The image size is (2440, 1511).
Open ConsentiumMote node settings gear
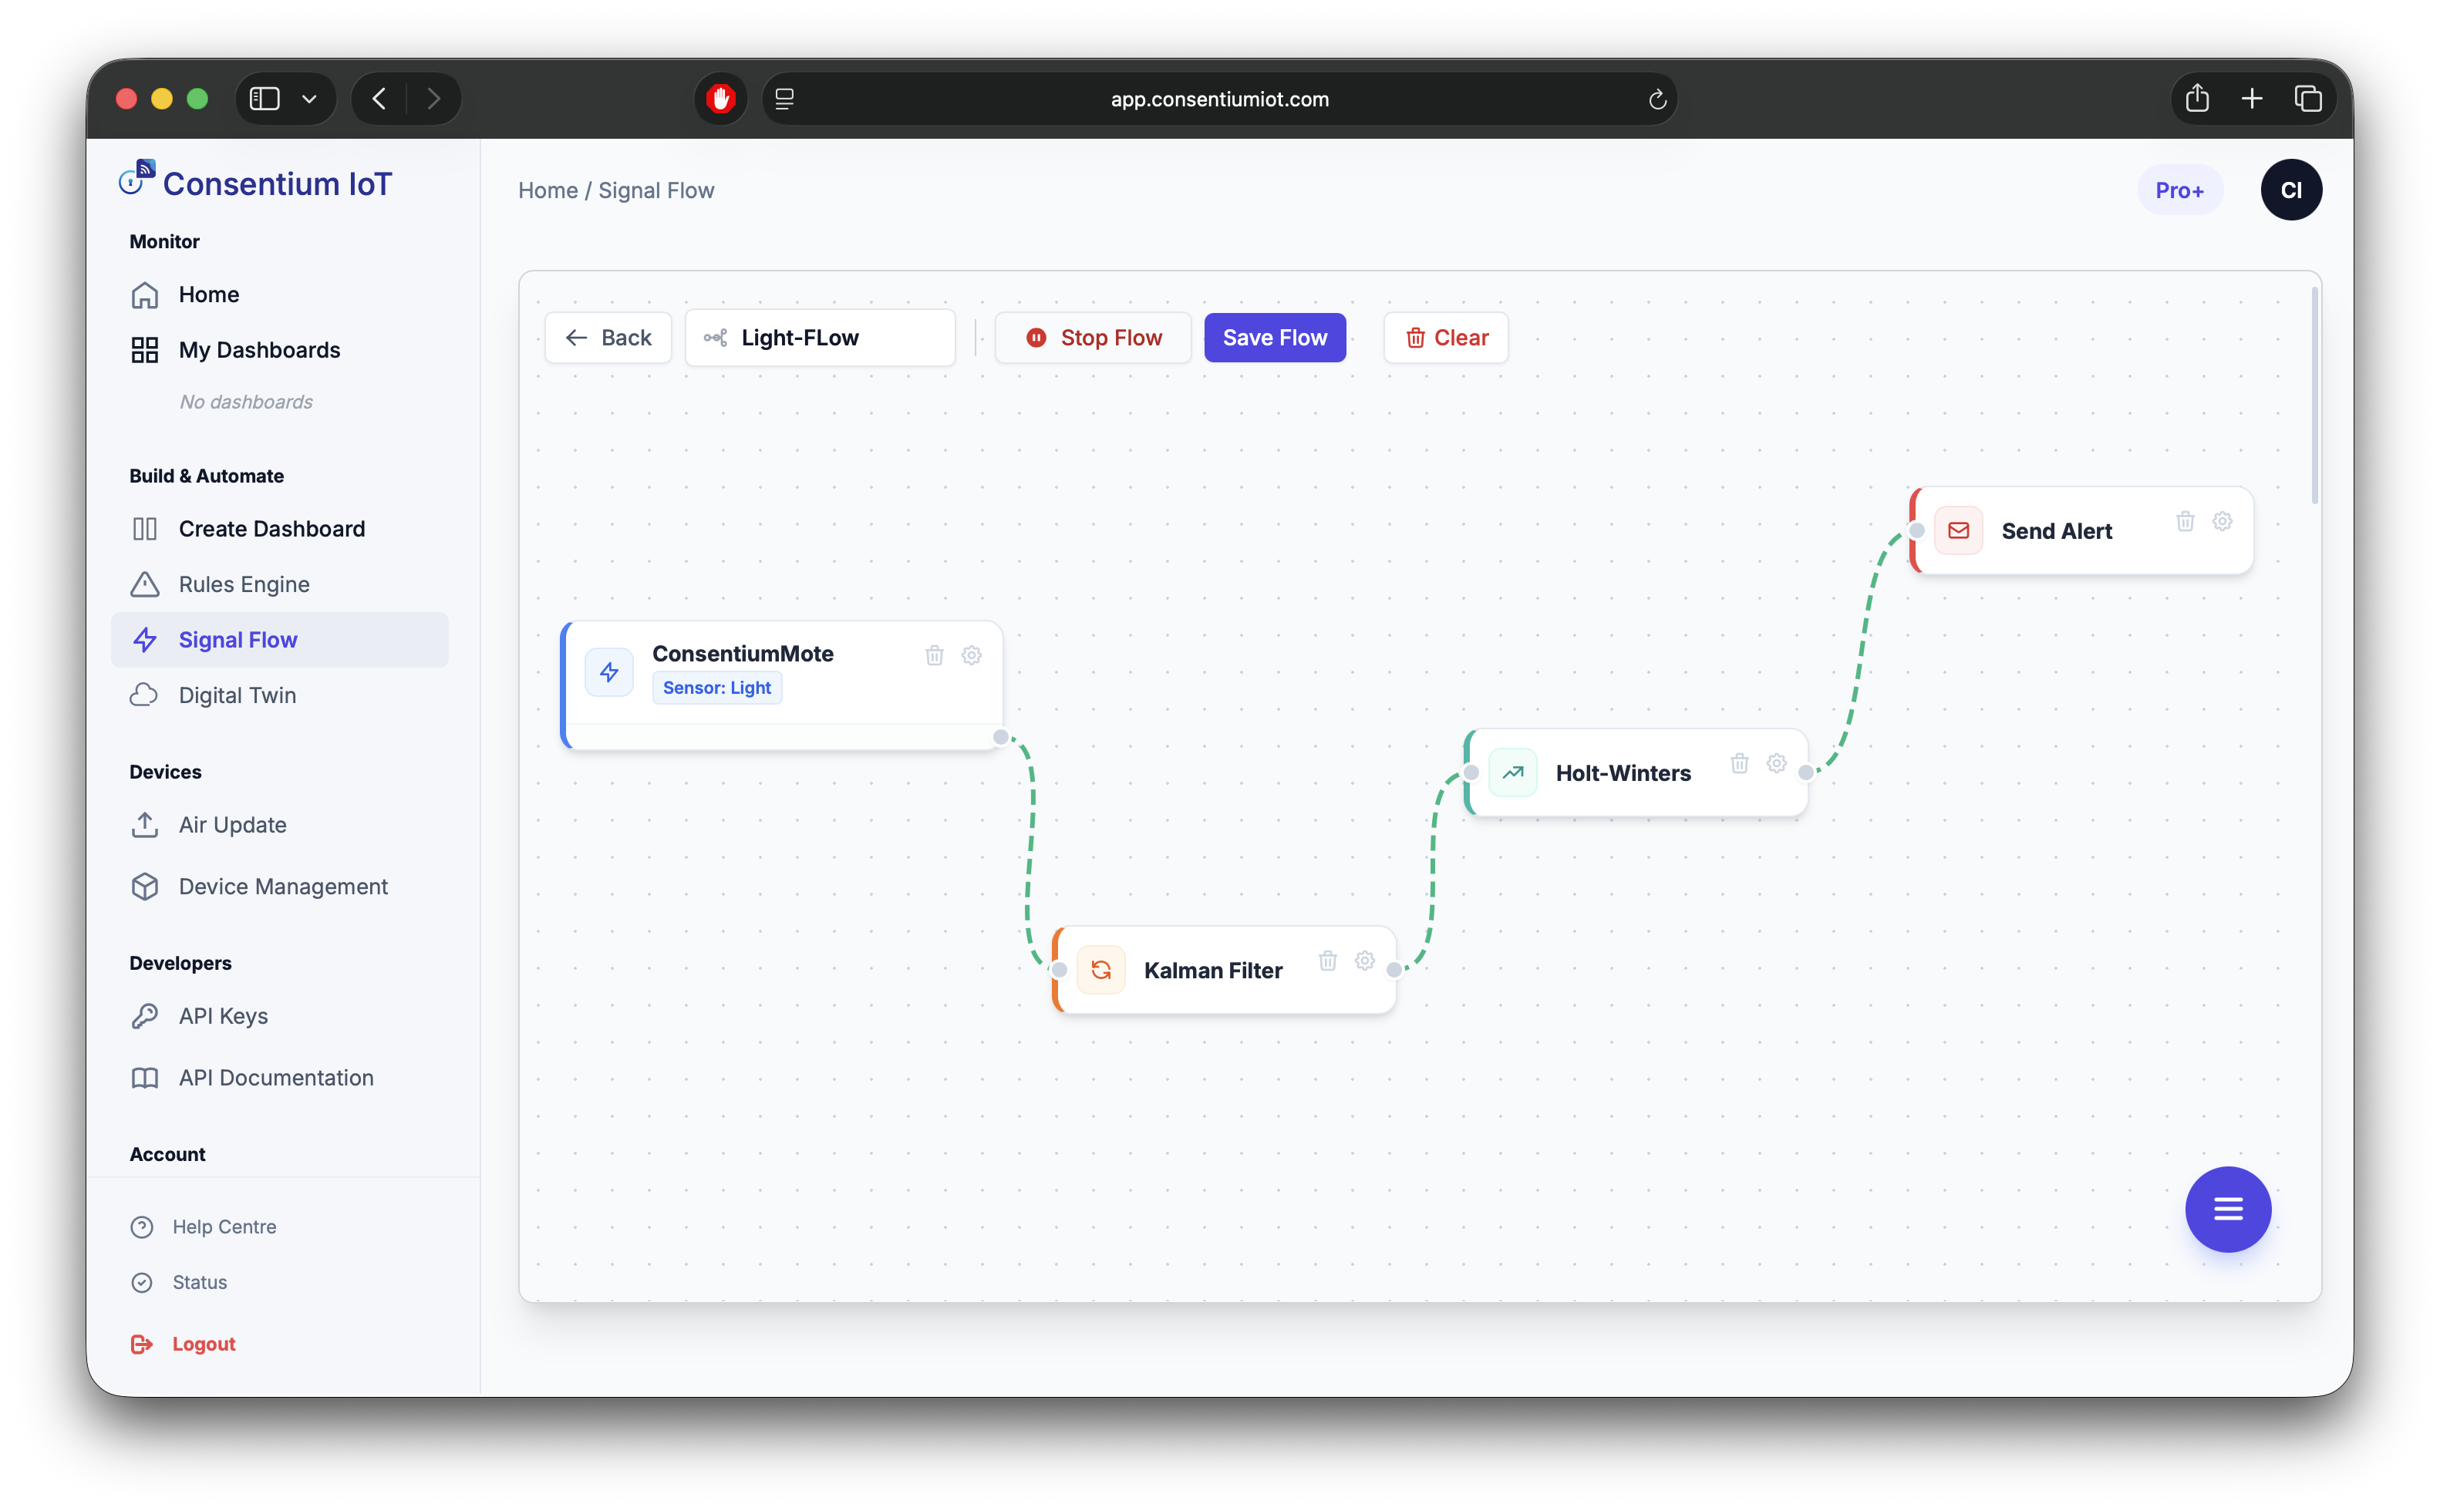[x=971, y=655]
